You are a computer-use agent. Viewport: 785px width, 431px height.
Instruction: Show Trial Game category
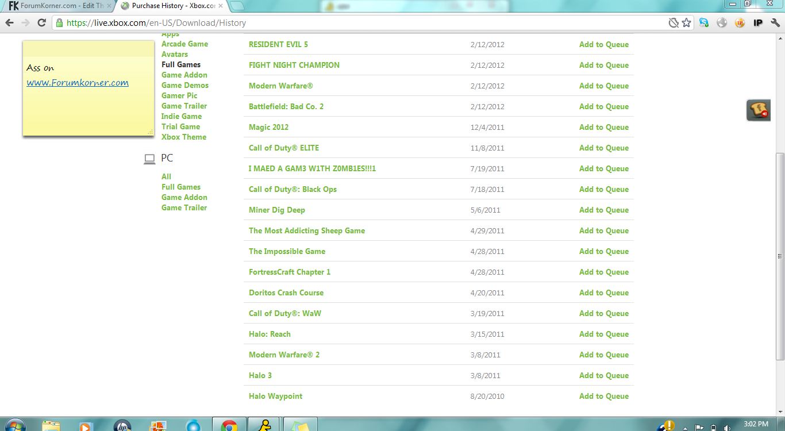180,126
